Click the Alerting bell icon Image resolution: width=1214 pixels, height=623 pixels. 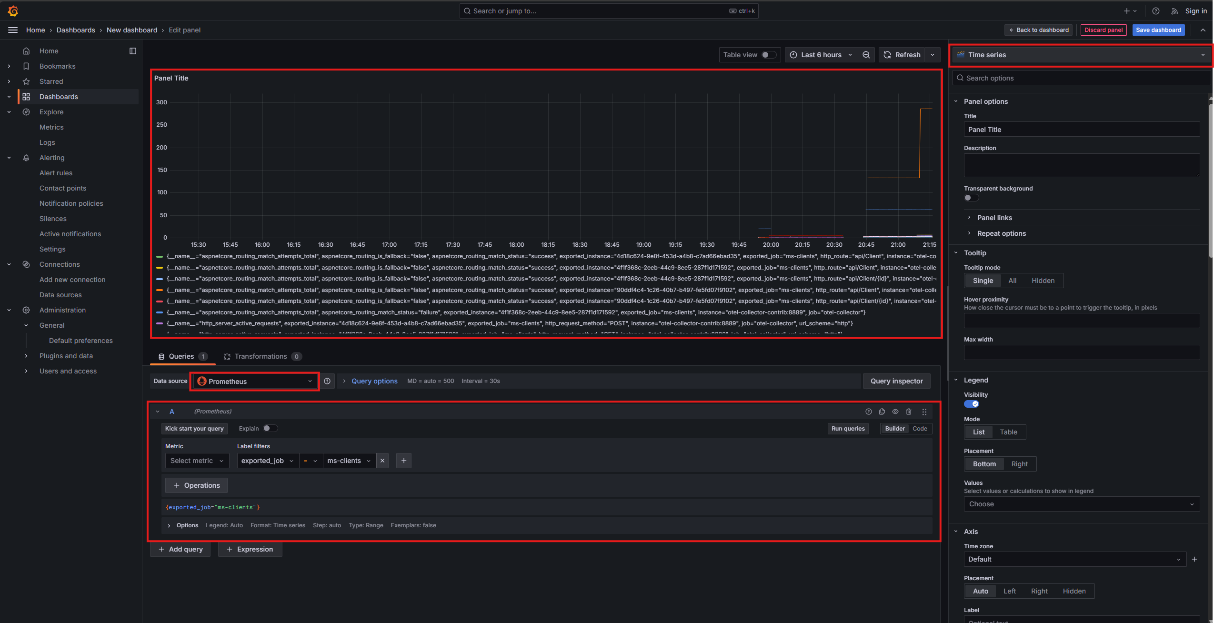[x=26, y=158]
